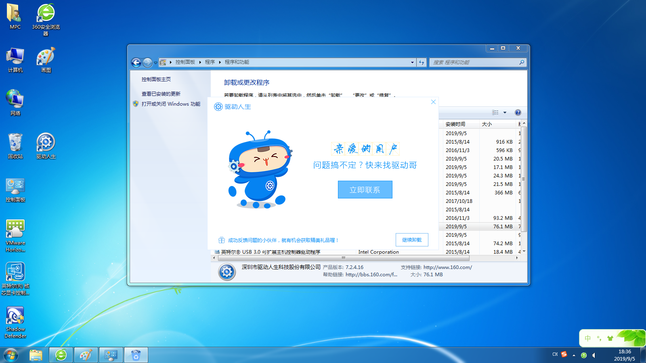Screen dimensions: 646x363
Task: Click the vertical scrollbar up arrow
Action: point(524,123)
